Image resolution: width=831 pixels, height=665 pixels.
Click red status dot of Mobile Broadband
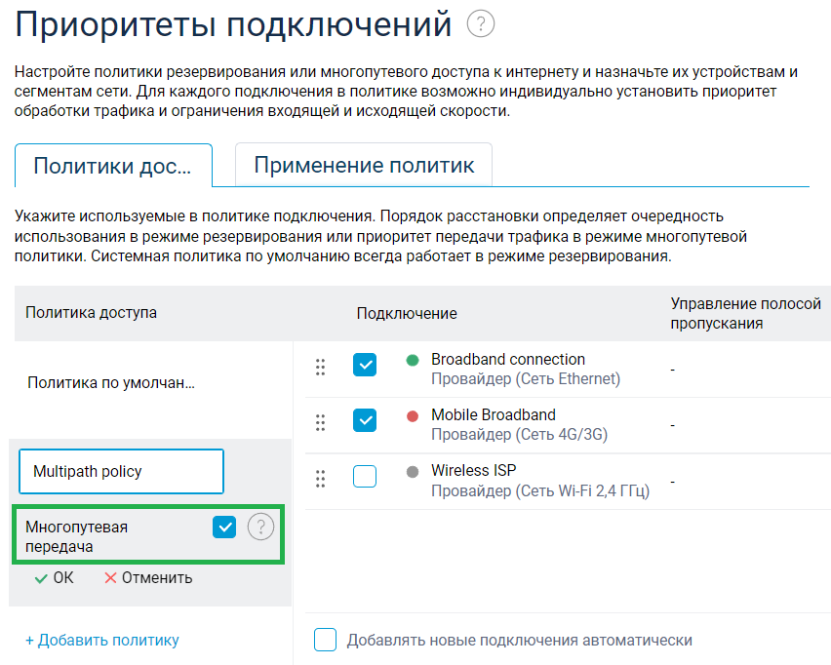[x=412, y=415]
